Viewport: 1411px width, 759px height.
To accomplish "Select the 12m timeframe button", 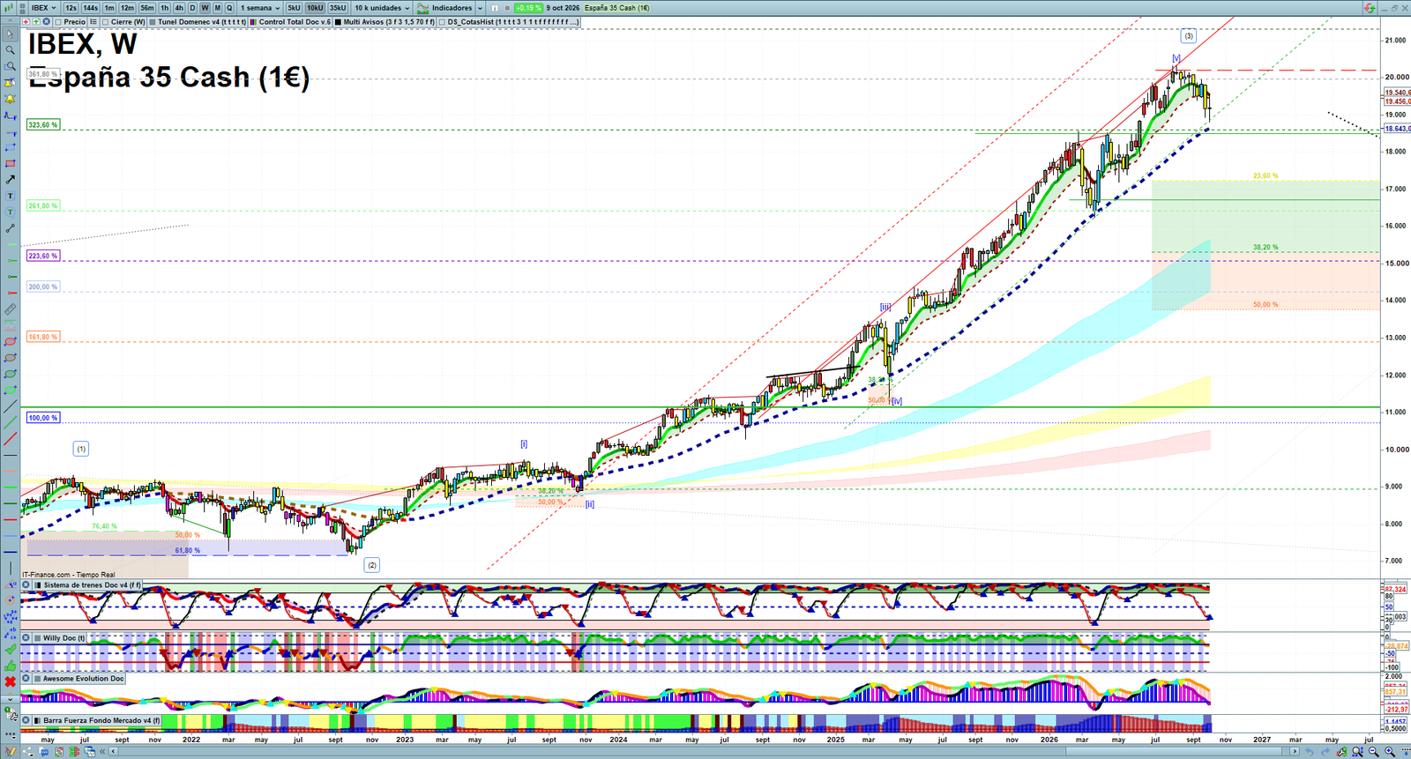I will pyautogui.click(x=127, y=8).
